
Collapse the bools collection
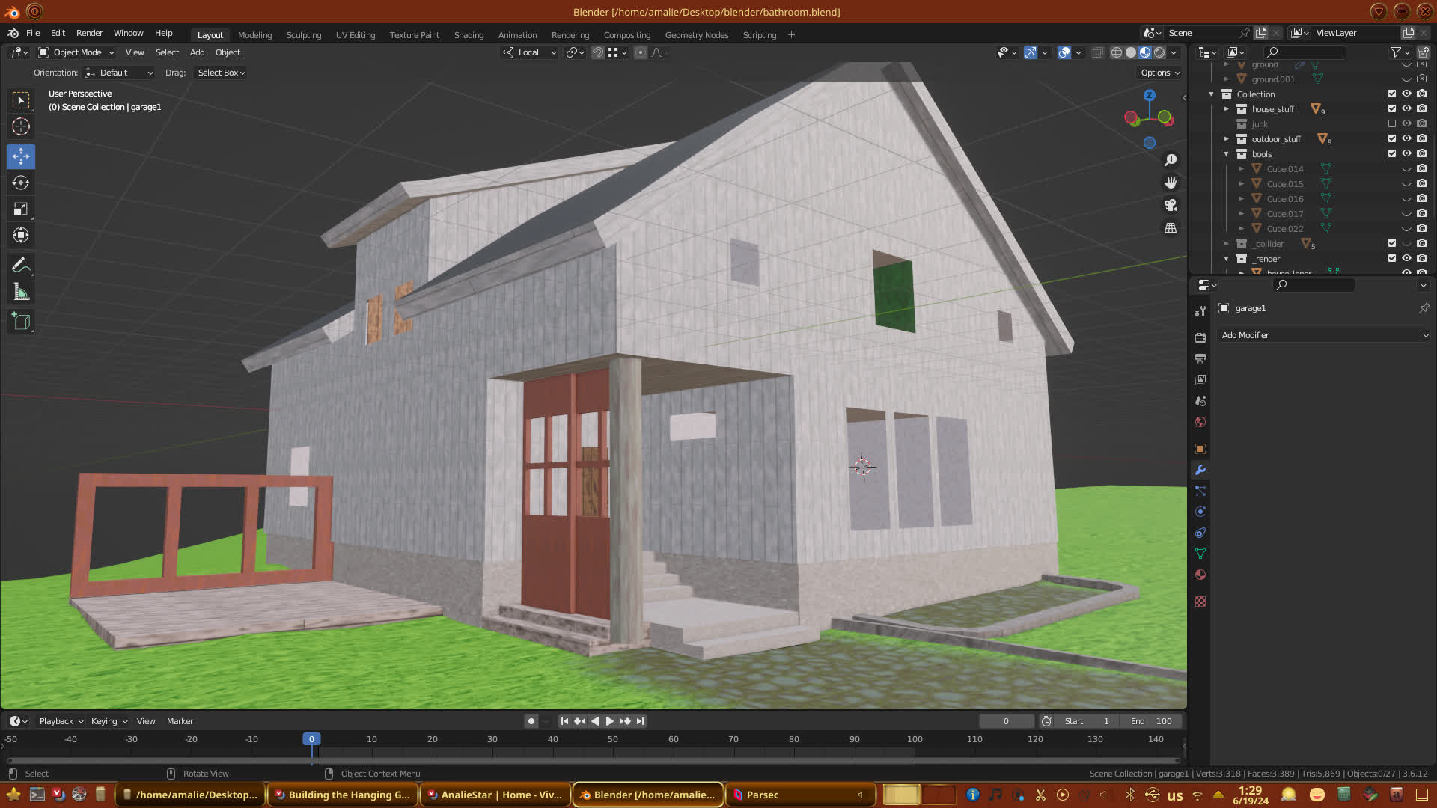[1226, 154]
